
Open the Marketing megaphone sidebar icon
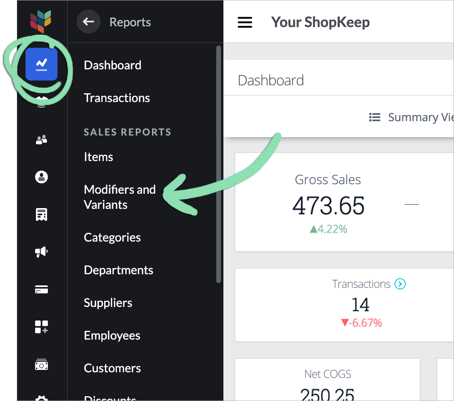tap(41, 252)
